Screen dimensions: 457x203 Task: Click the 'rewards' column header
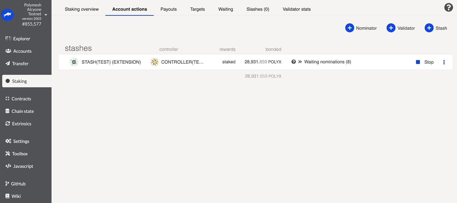point(227,49)
